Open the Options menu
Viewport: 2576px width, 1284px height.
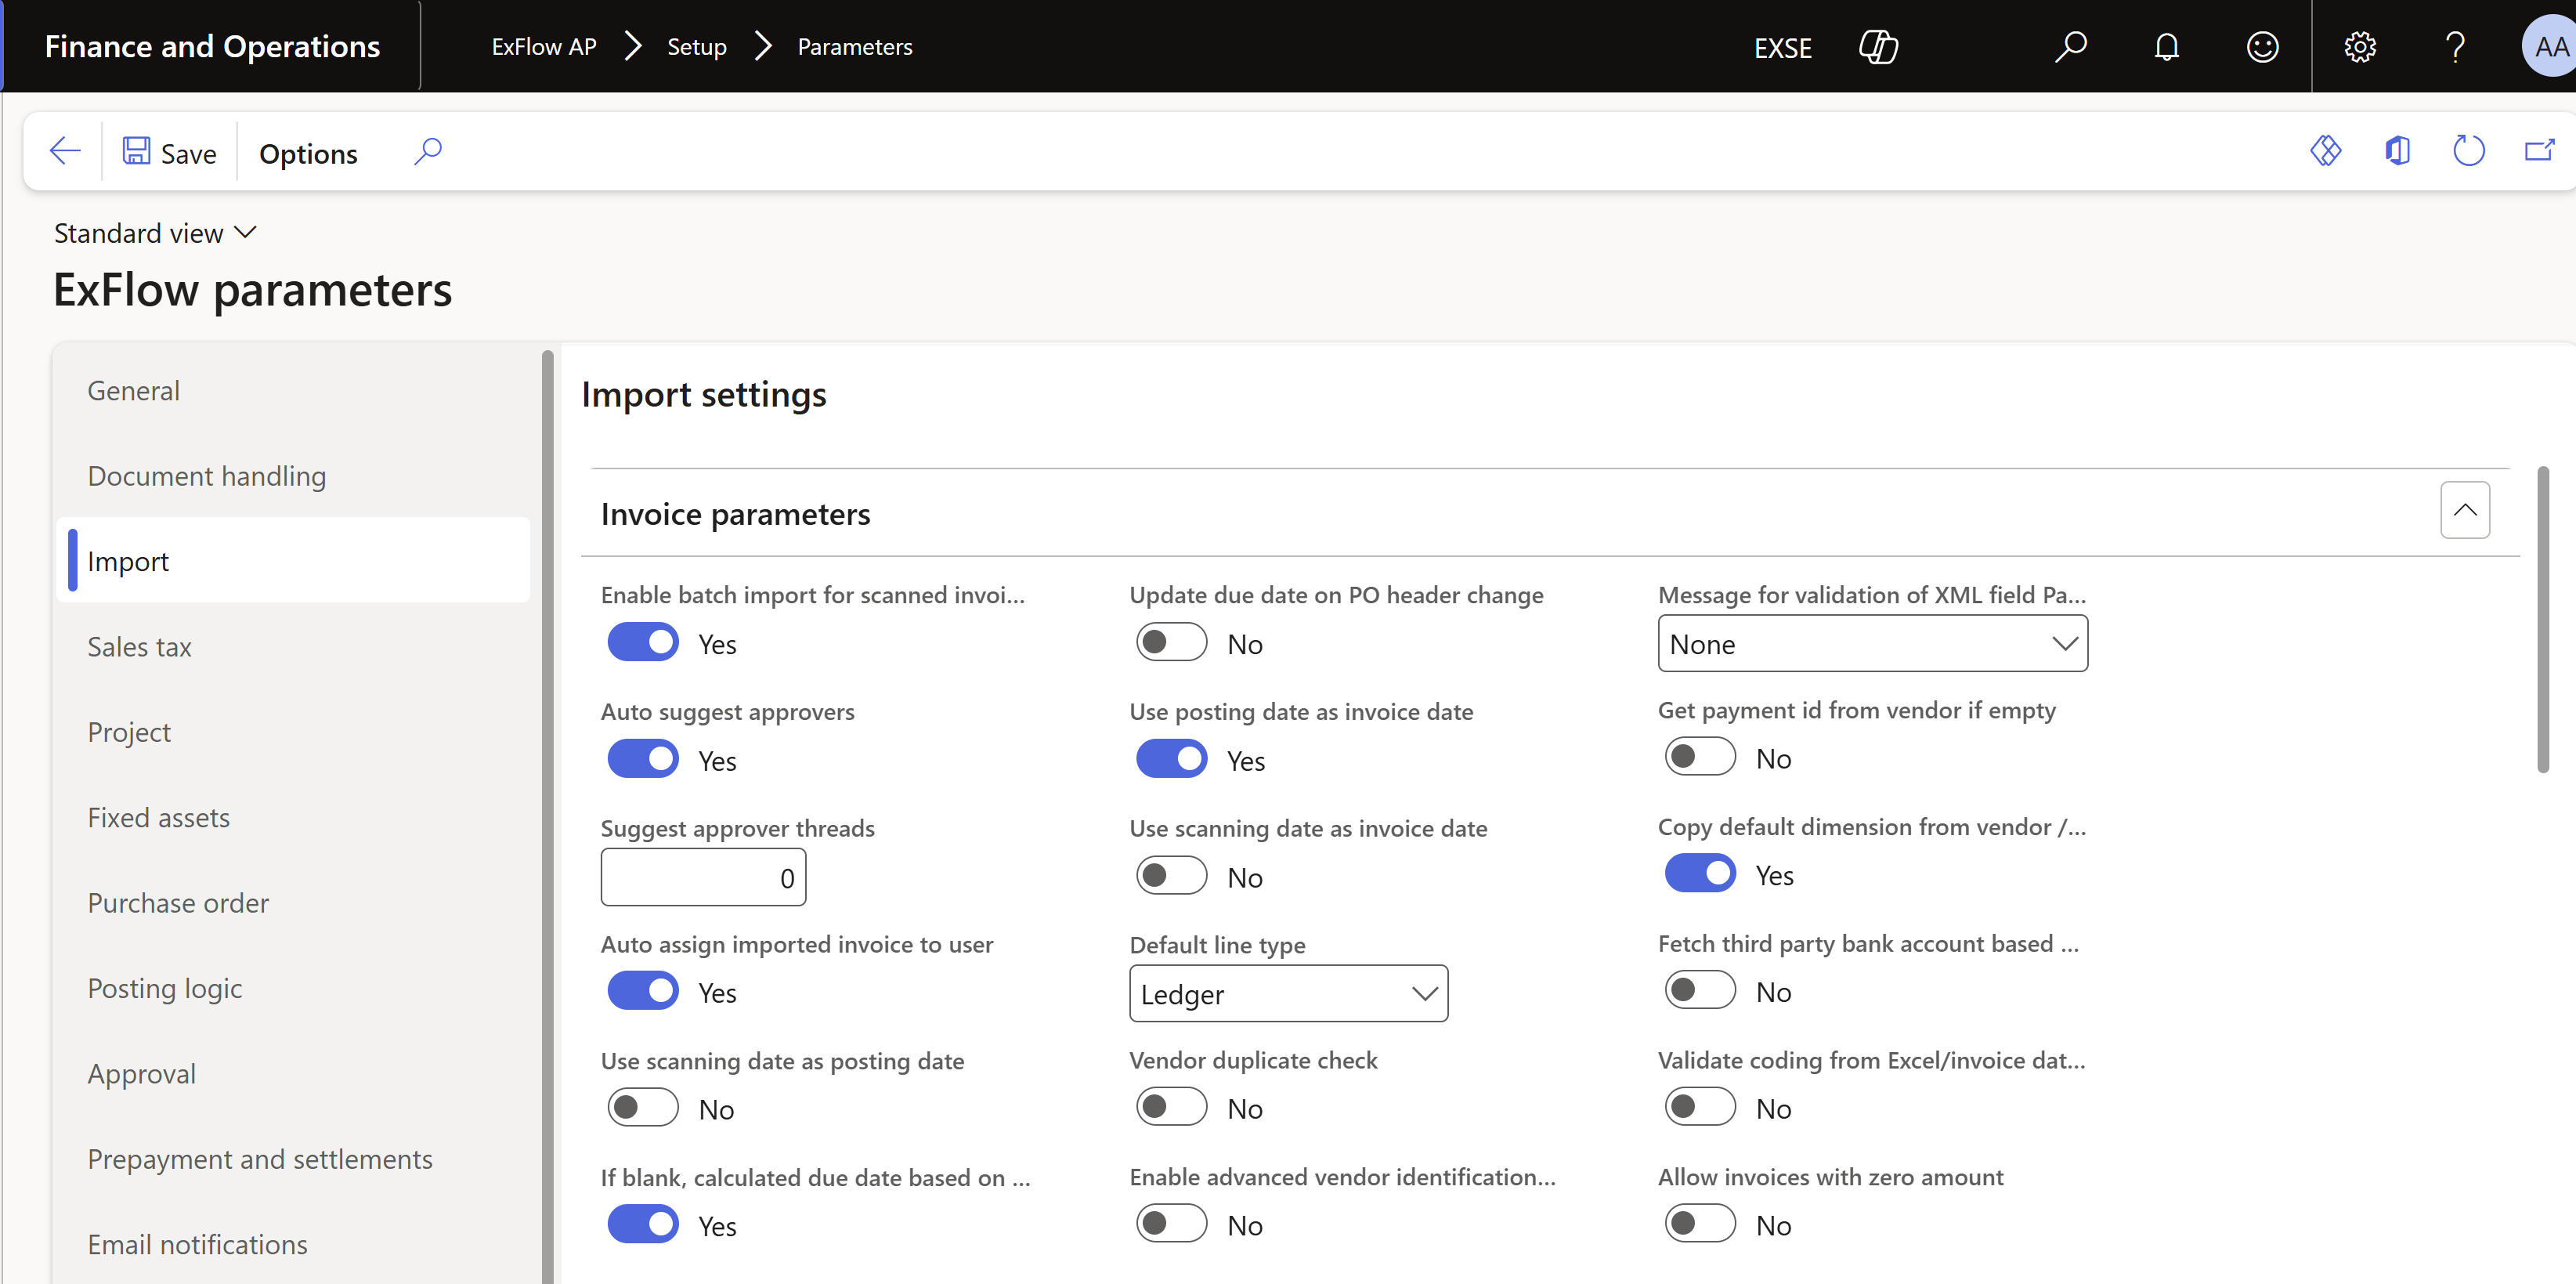pyautogui.click(x=308, y=153)
